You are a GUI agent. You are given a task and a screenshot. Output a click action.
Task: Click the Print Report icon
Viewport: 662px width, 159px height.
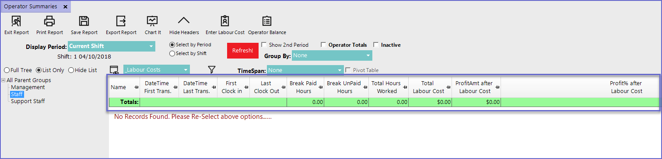[x=49, y=21]
